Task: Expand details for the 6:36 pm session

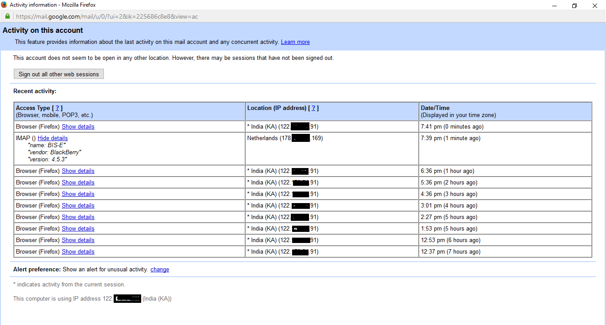Action: [78, 171]
